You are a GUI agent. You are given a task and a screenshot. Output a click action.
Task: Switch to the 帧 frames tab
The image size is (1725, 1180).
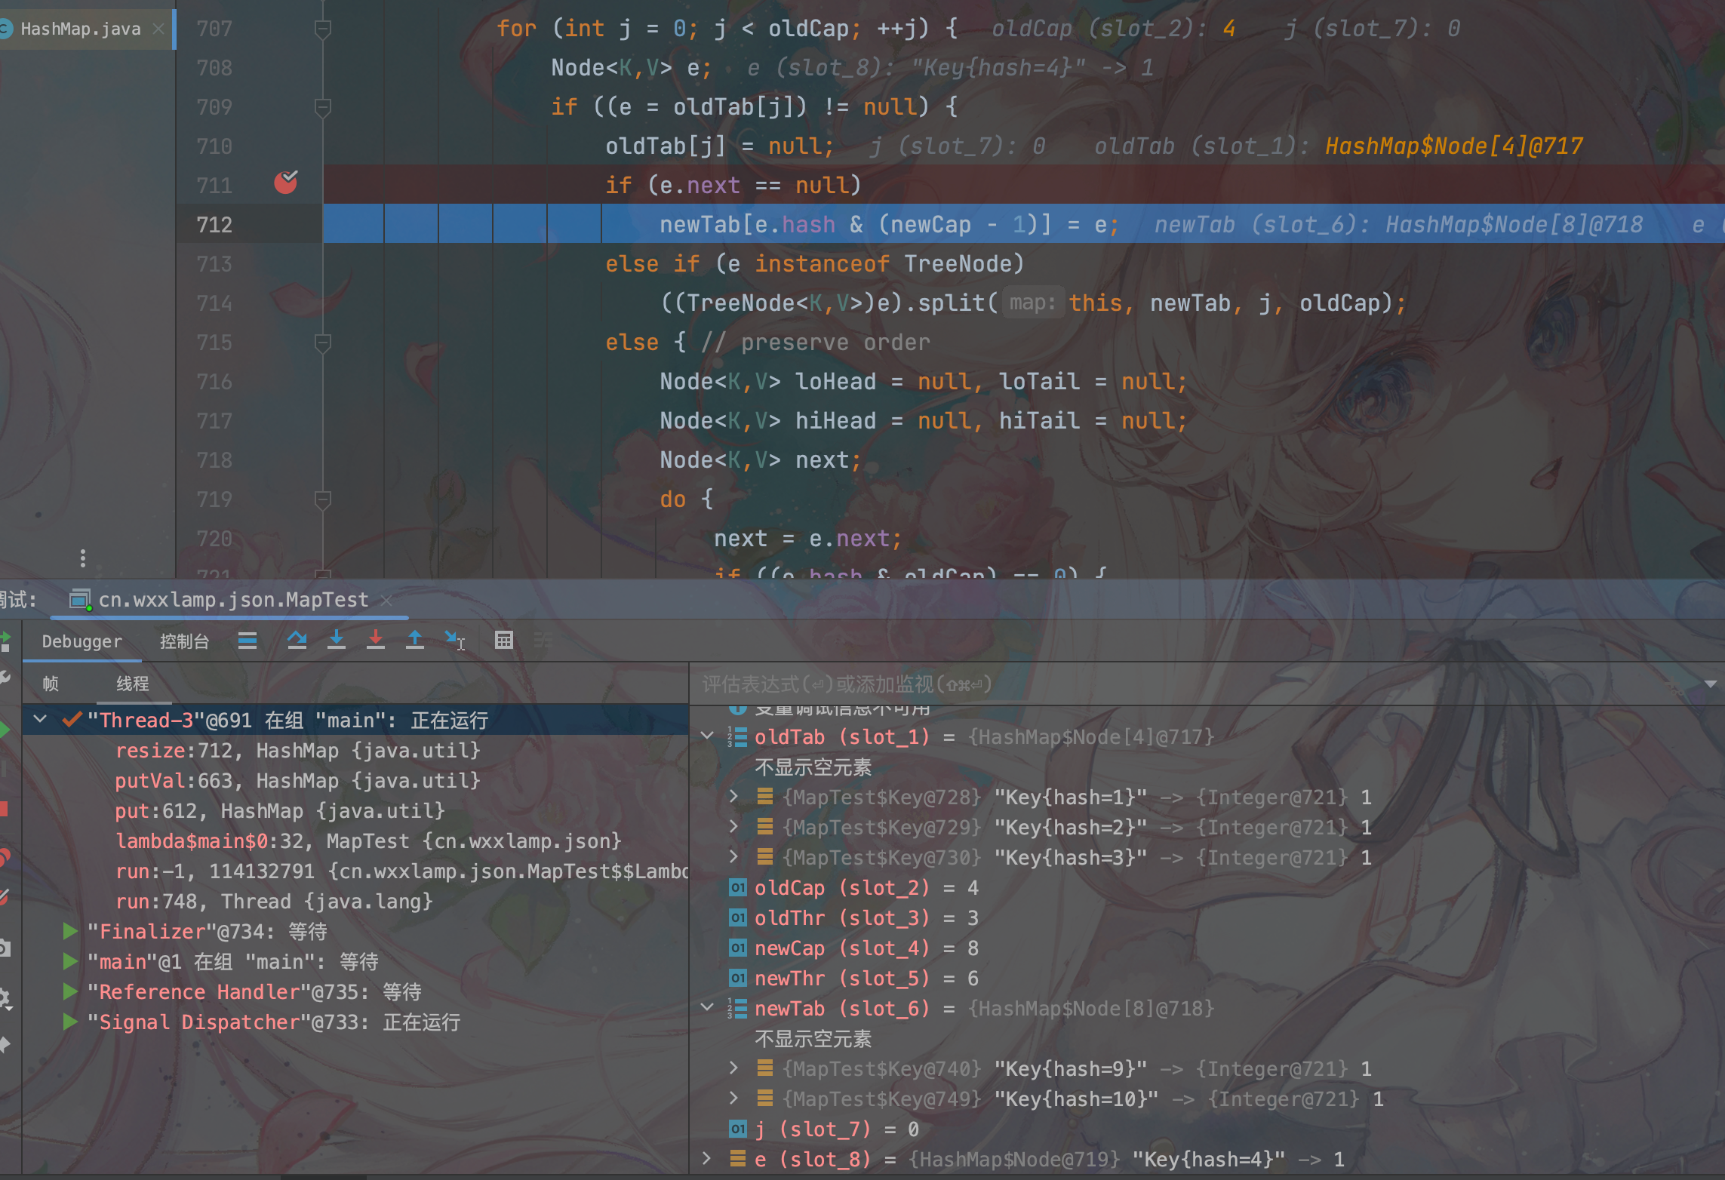click(51, 684)
